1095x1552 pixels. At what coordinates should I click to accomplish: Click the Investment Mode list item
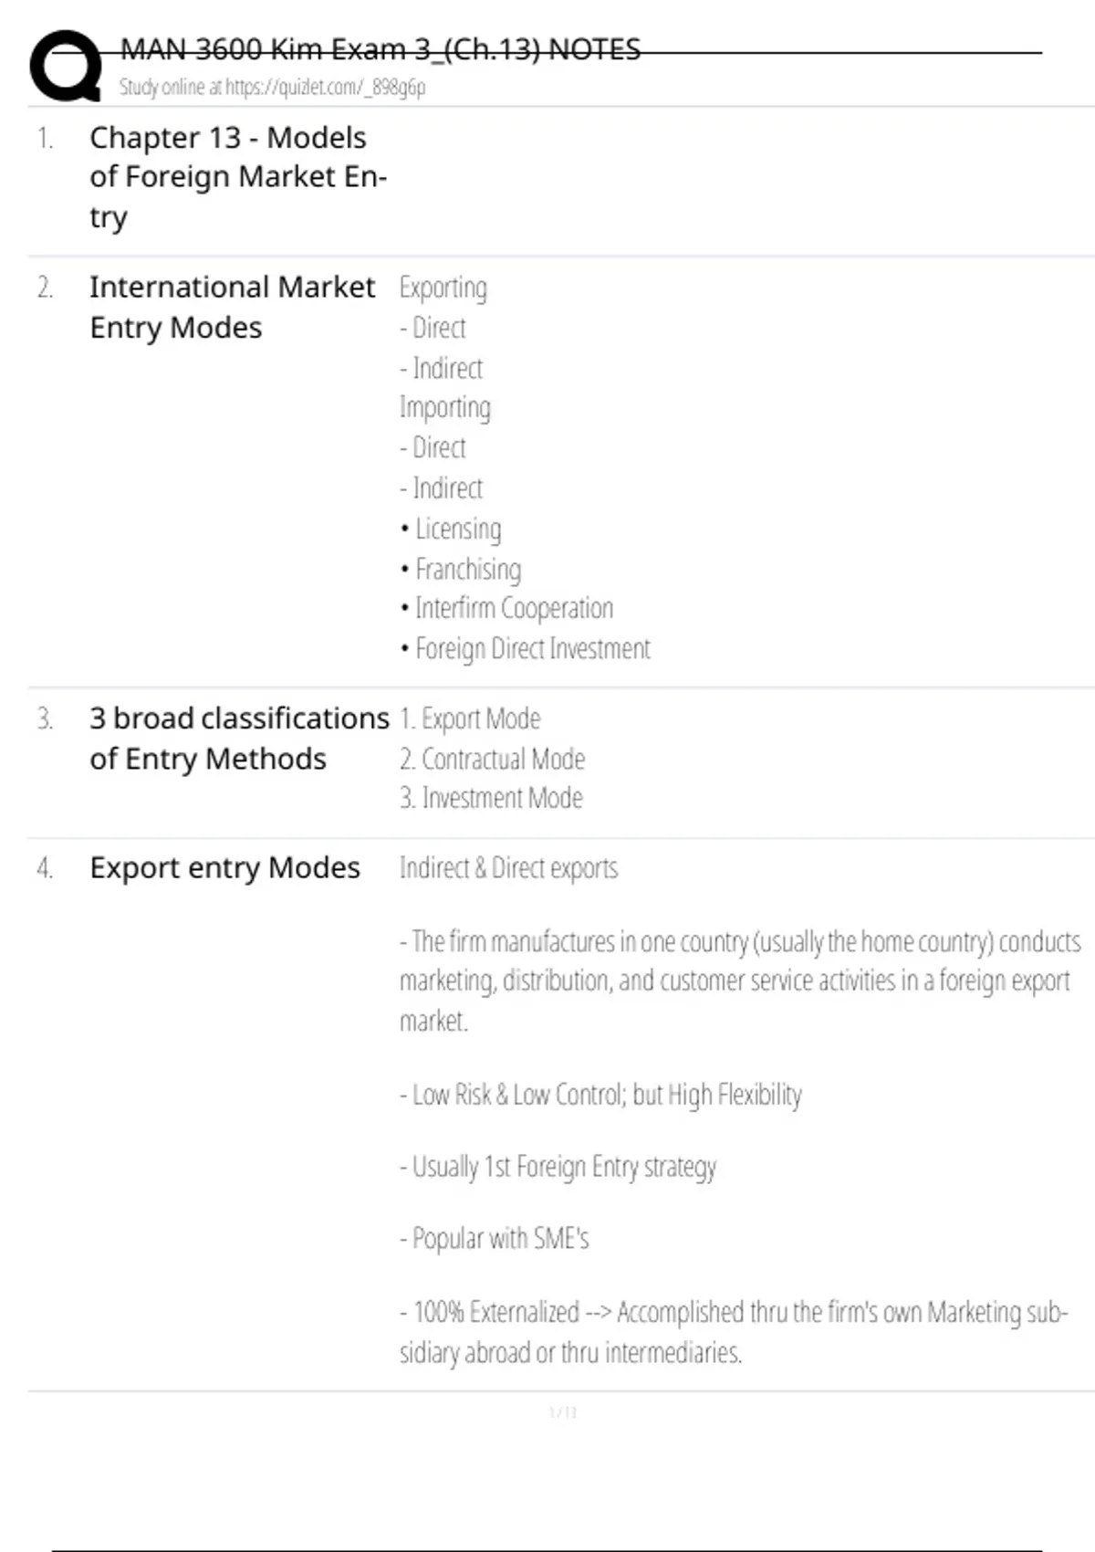pyautogui.click(x=491, y=799)
